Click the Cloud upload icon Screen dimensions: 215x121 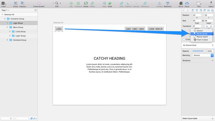click(x=187, y=3)
